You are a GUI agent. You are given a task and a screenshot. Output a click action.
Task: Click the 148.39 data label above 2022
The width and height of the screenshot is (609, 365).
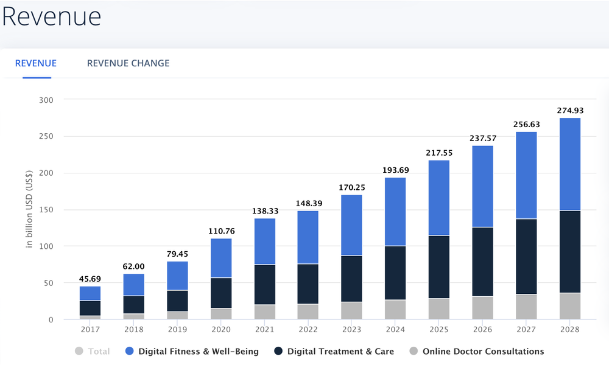click(308, 203)
